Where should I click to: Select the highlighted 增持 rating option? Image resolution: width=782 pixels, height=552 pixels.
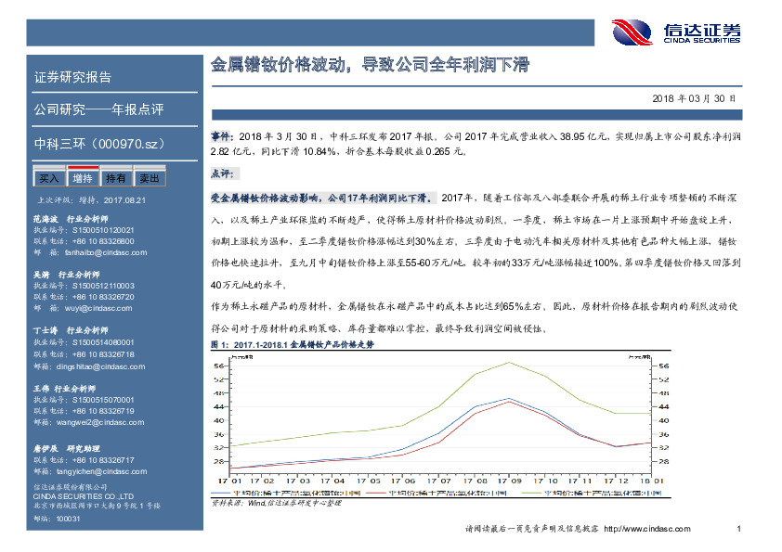click(83, 176)
